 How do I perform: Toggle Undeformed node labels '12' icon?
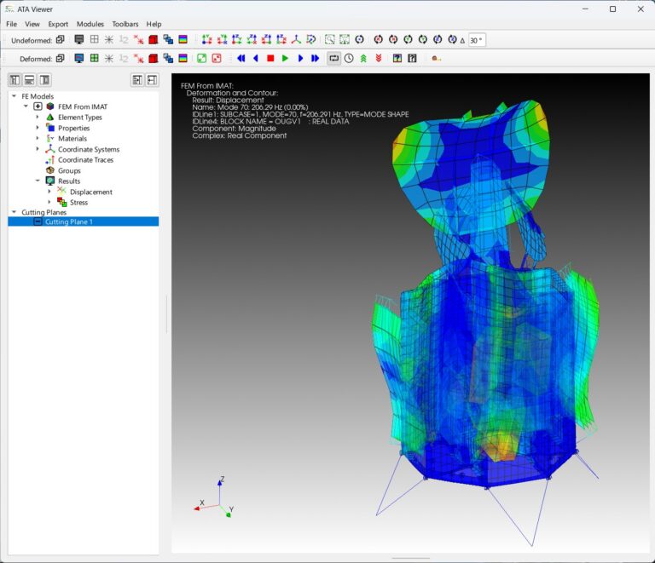[x=124, y=40]
